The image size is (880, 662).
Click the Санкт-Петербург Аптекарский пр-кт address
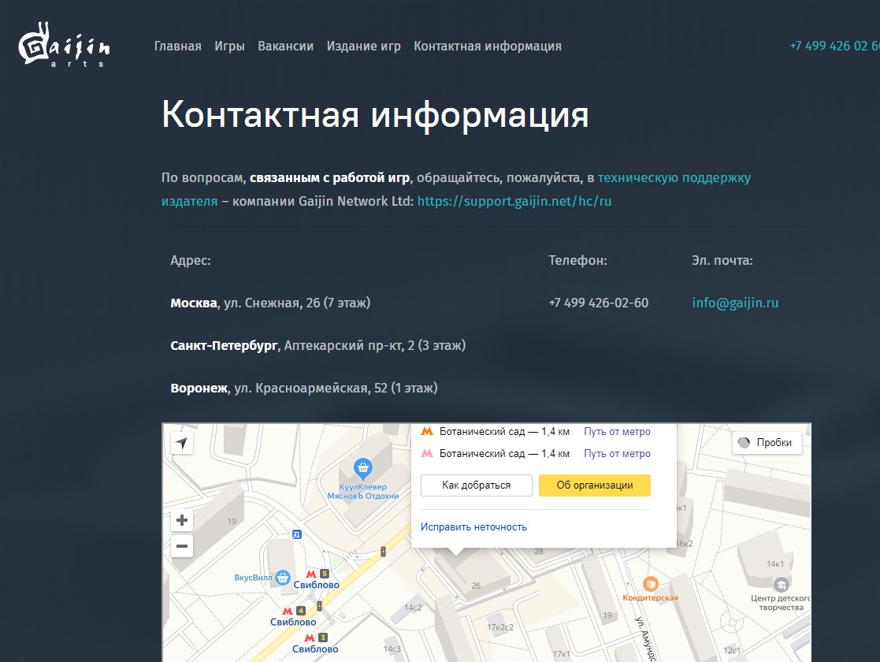(317, 345)
